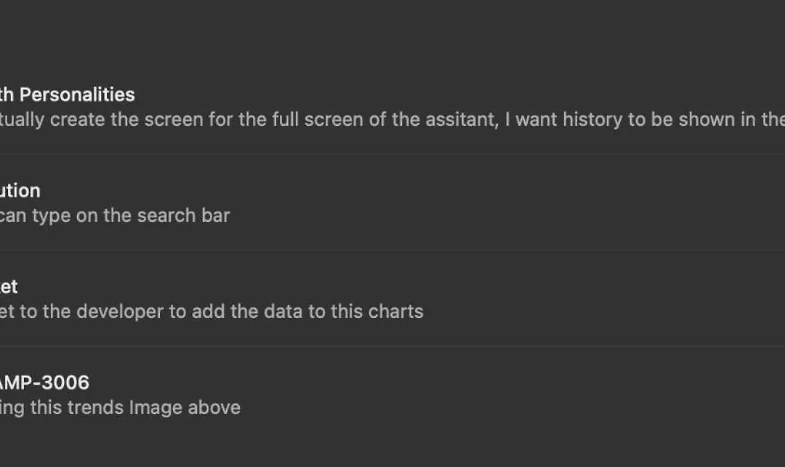
Task: Click the word 'type' in second description
Action: [x=51, y=216]
